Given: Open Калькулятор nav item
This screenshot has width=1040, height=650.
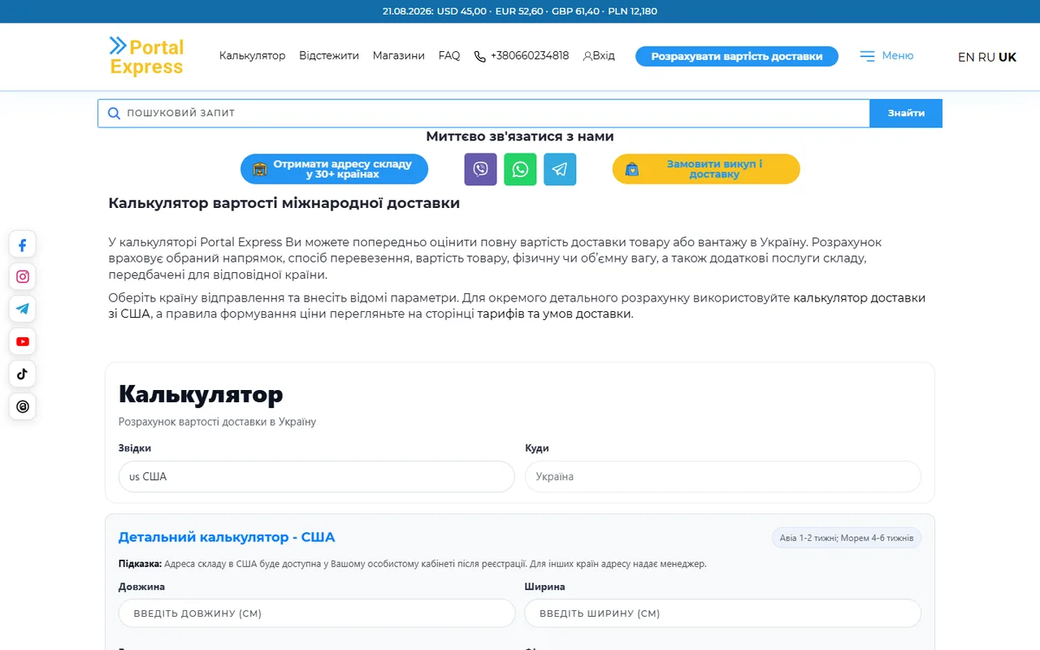Looking at the screenshot, I should [x=252, y=56].
